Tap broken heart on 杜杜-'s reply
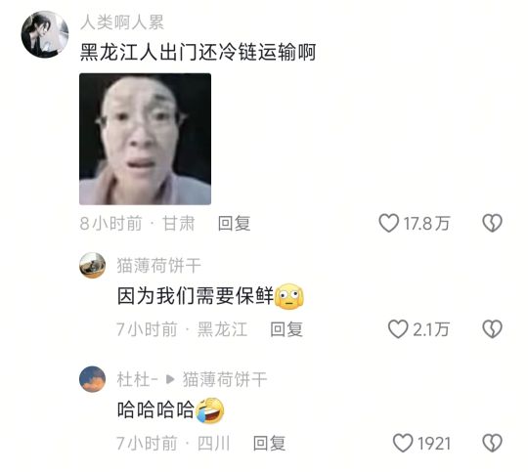Viewport: 528px width, 472px height. tap(492, 443)
